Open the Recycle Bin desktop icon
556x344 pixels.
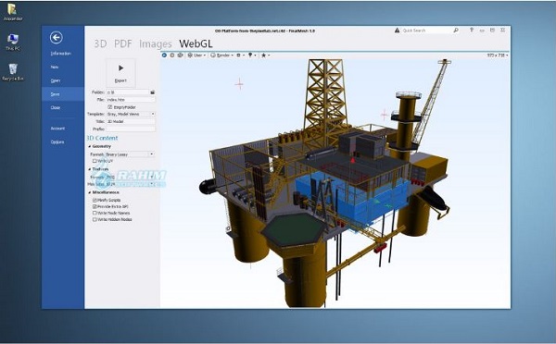(x=13, y=72)
